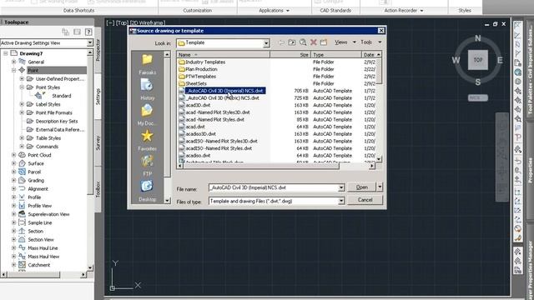Click the File name input field

274,187
